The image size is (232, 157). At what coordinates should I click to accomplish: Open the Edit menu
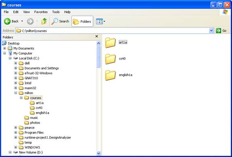(x=16, y=12)
